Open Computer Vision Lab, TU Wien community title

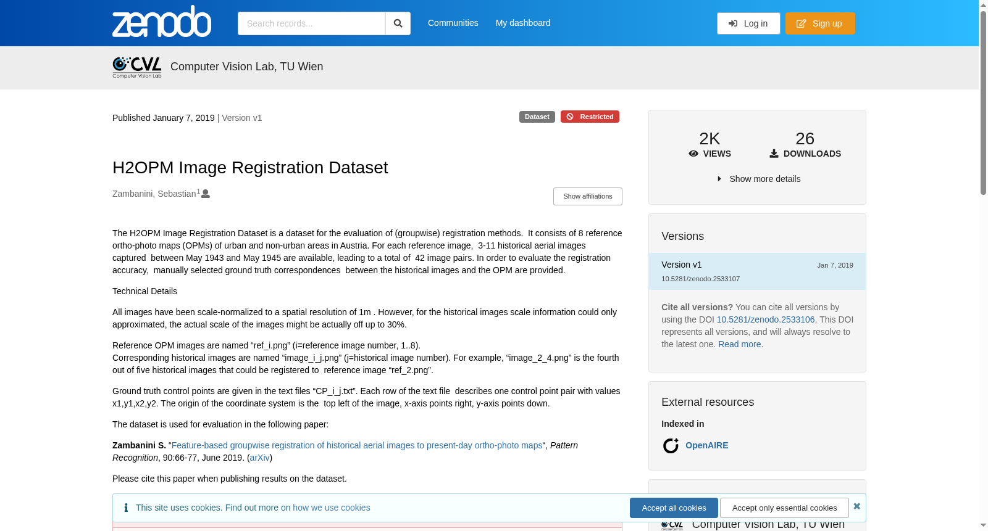tap(247, 67)
